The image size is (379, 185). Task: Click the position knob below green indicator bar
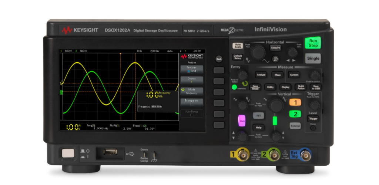[276, 137]
